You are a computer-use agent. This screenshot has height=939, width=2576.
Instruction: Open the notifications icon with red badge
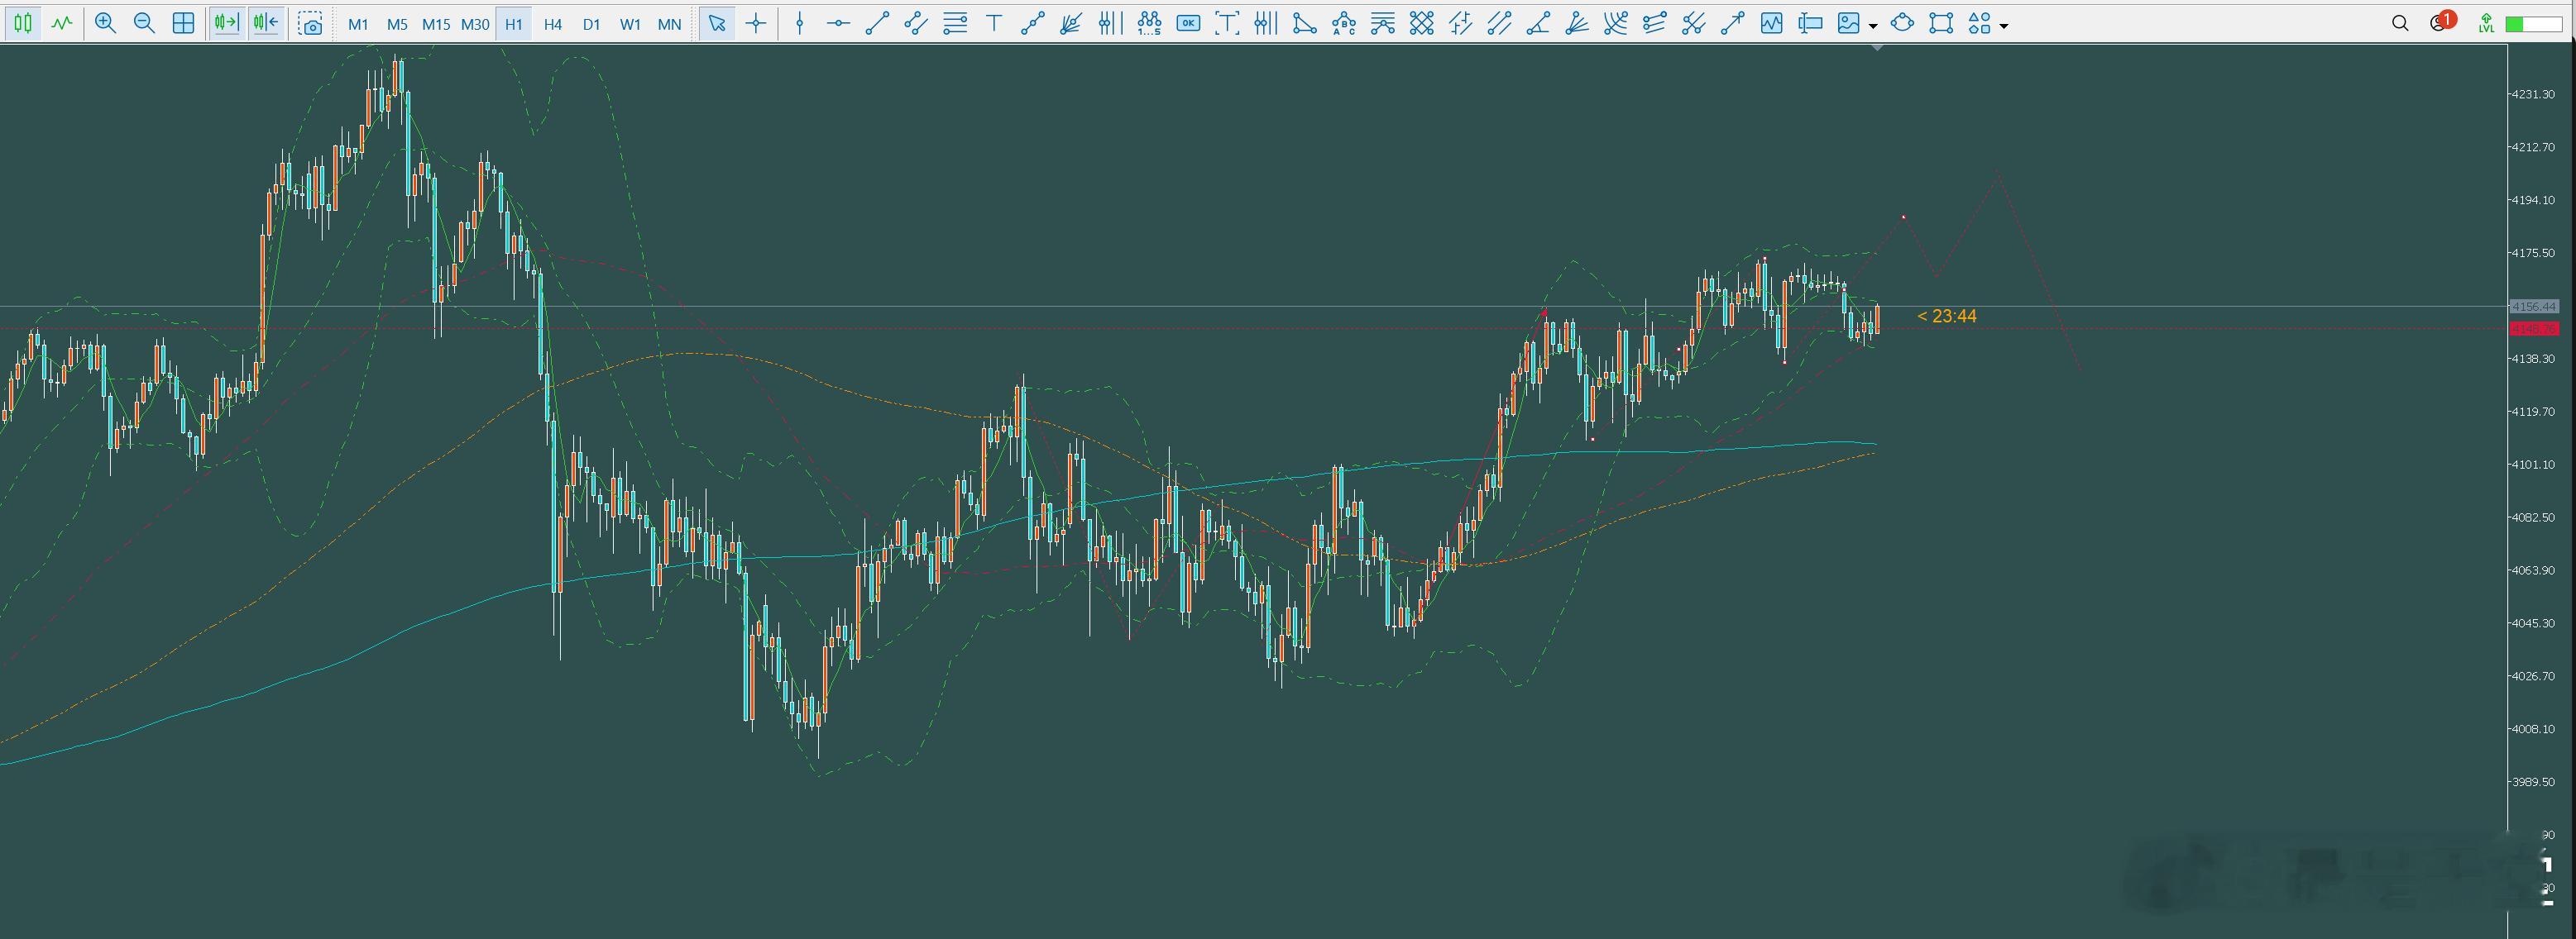(2441, 23)
